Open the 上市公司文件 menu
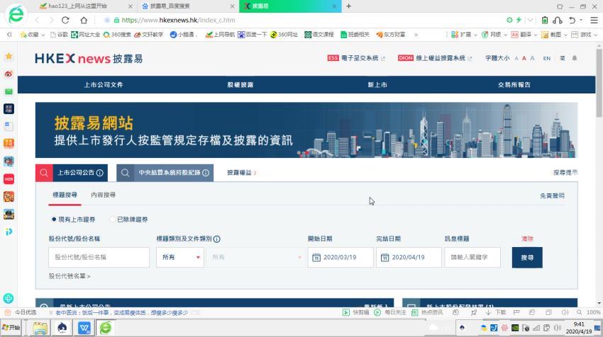The image size is (603, 337). pyautogui.click(x=104, y=85)
